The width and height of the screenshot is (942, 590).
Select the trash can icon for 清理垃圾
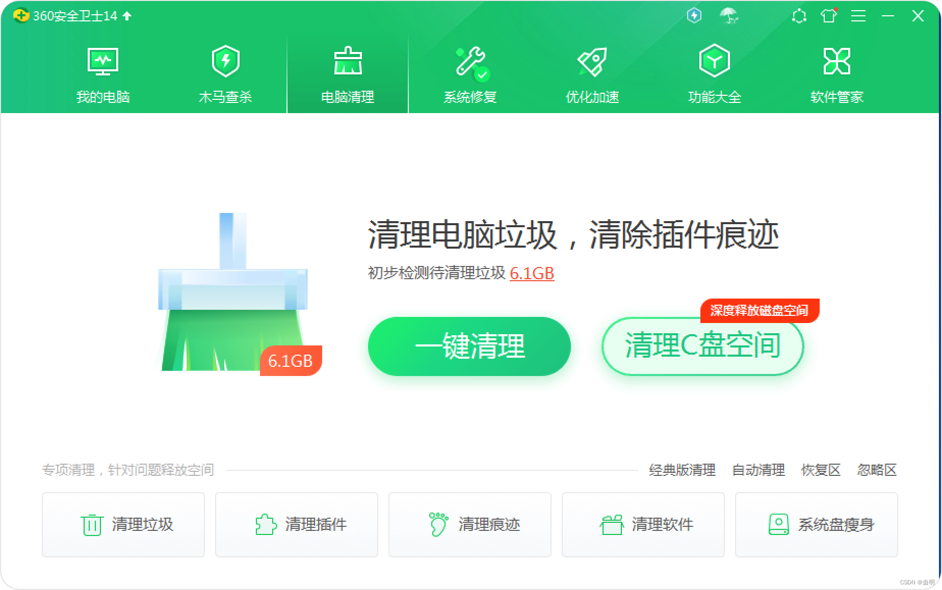click(92, 524)
